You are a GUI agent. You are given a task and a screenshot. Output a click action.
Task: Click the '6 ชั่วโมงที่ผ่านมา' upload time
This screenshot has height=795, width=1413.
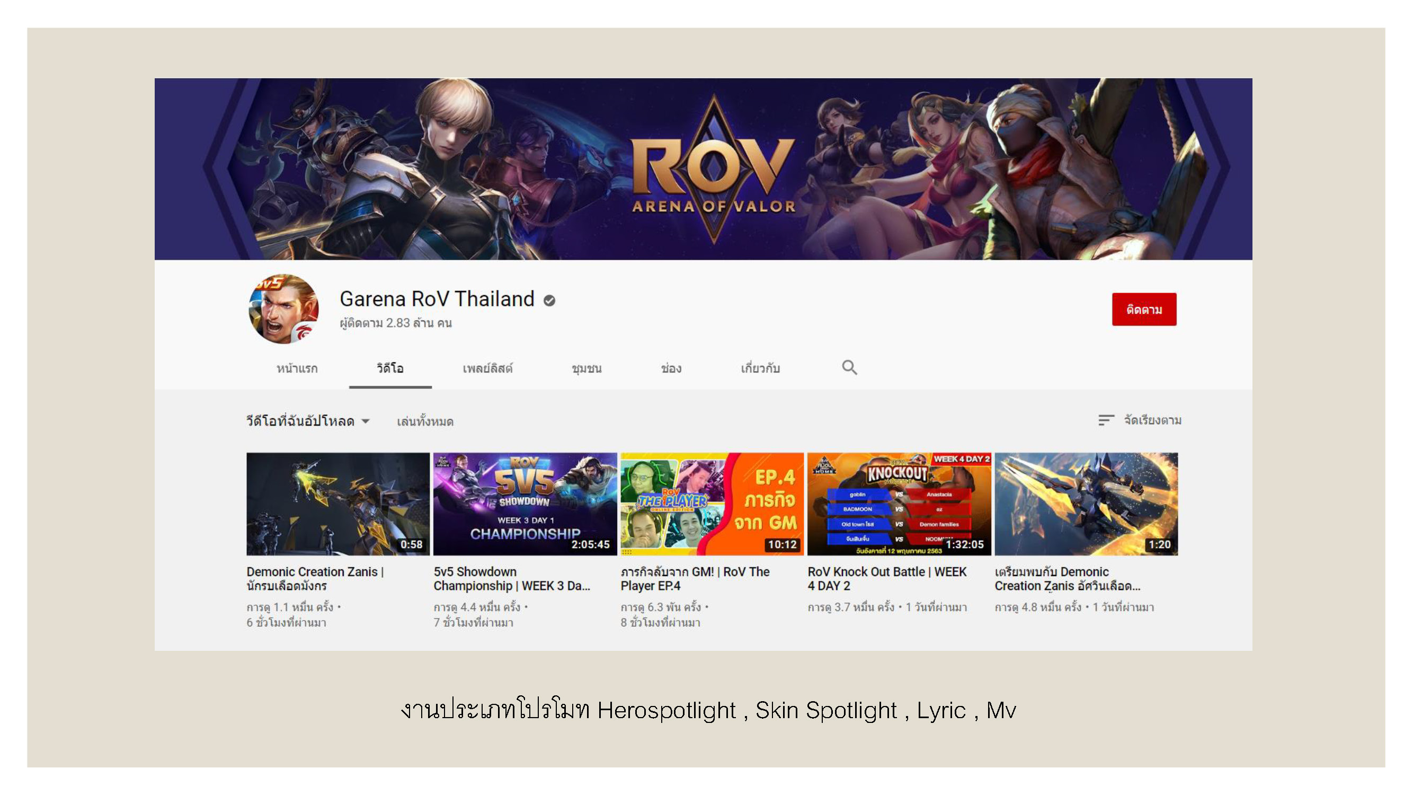coord(286,623)
